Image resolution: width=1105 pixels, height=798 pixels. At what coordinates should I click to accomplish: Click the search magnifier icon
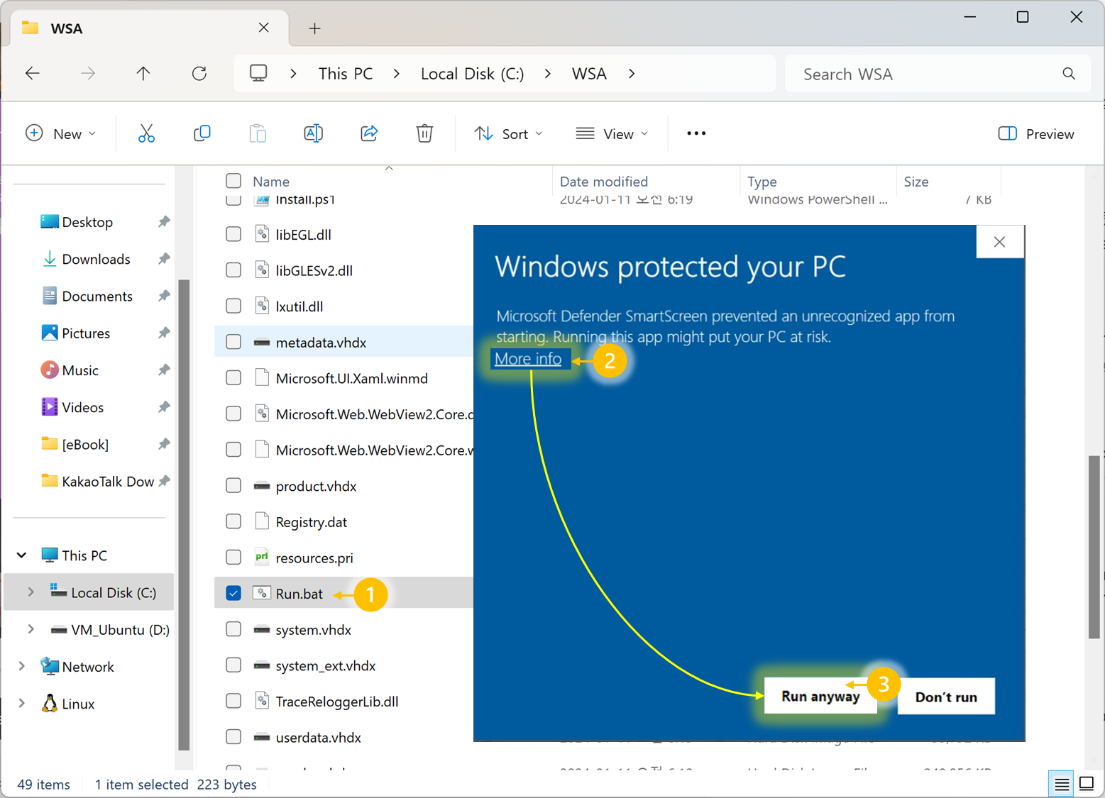pos(1069,74)
